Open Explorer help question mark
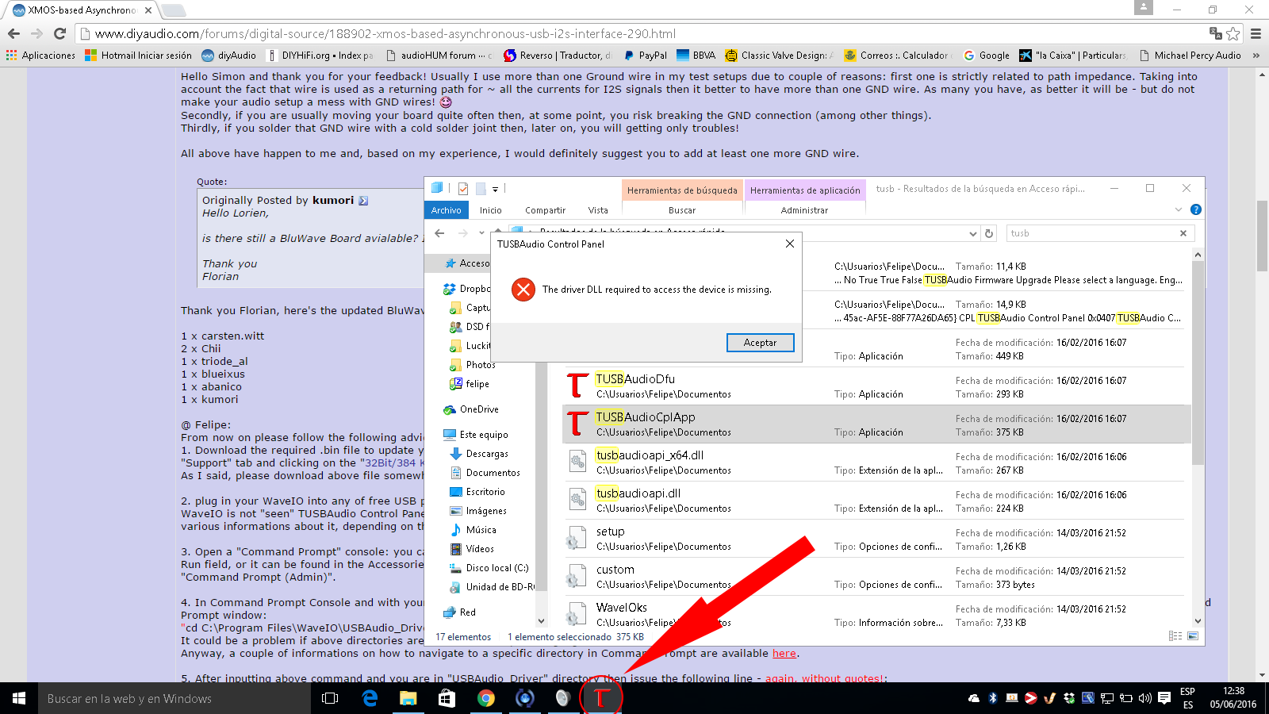The height and width of the screenshot is (714, 1269). (1196, 209)
